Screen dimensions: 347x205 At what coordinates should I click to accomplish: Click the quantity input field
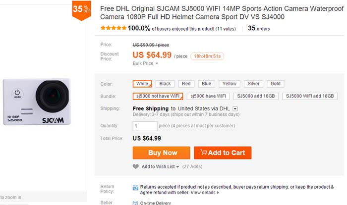(x=145, y=126)
